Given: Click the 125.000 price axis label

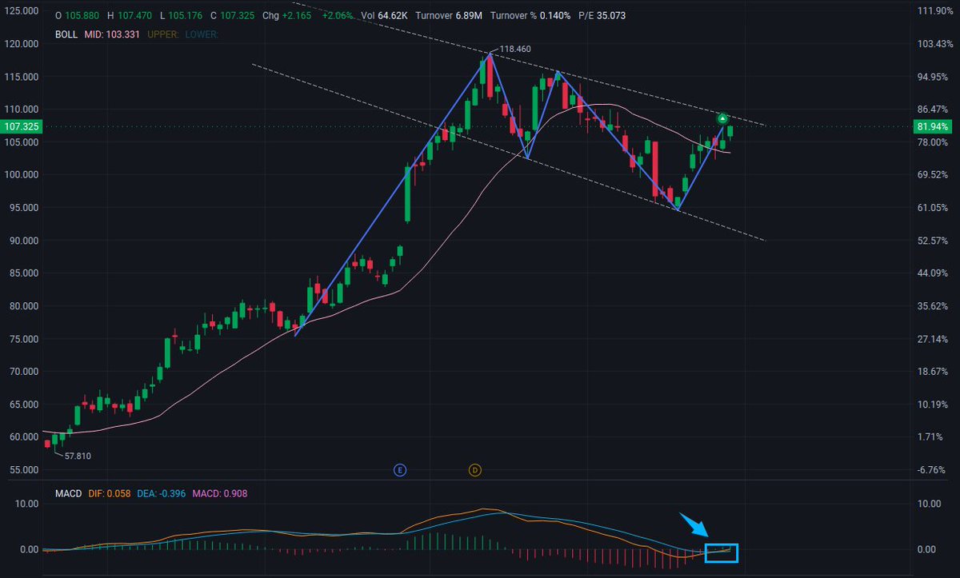Looking at the screenshot, I should (20, 10).
